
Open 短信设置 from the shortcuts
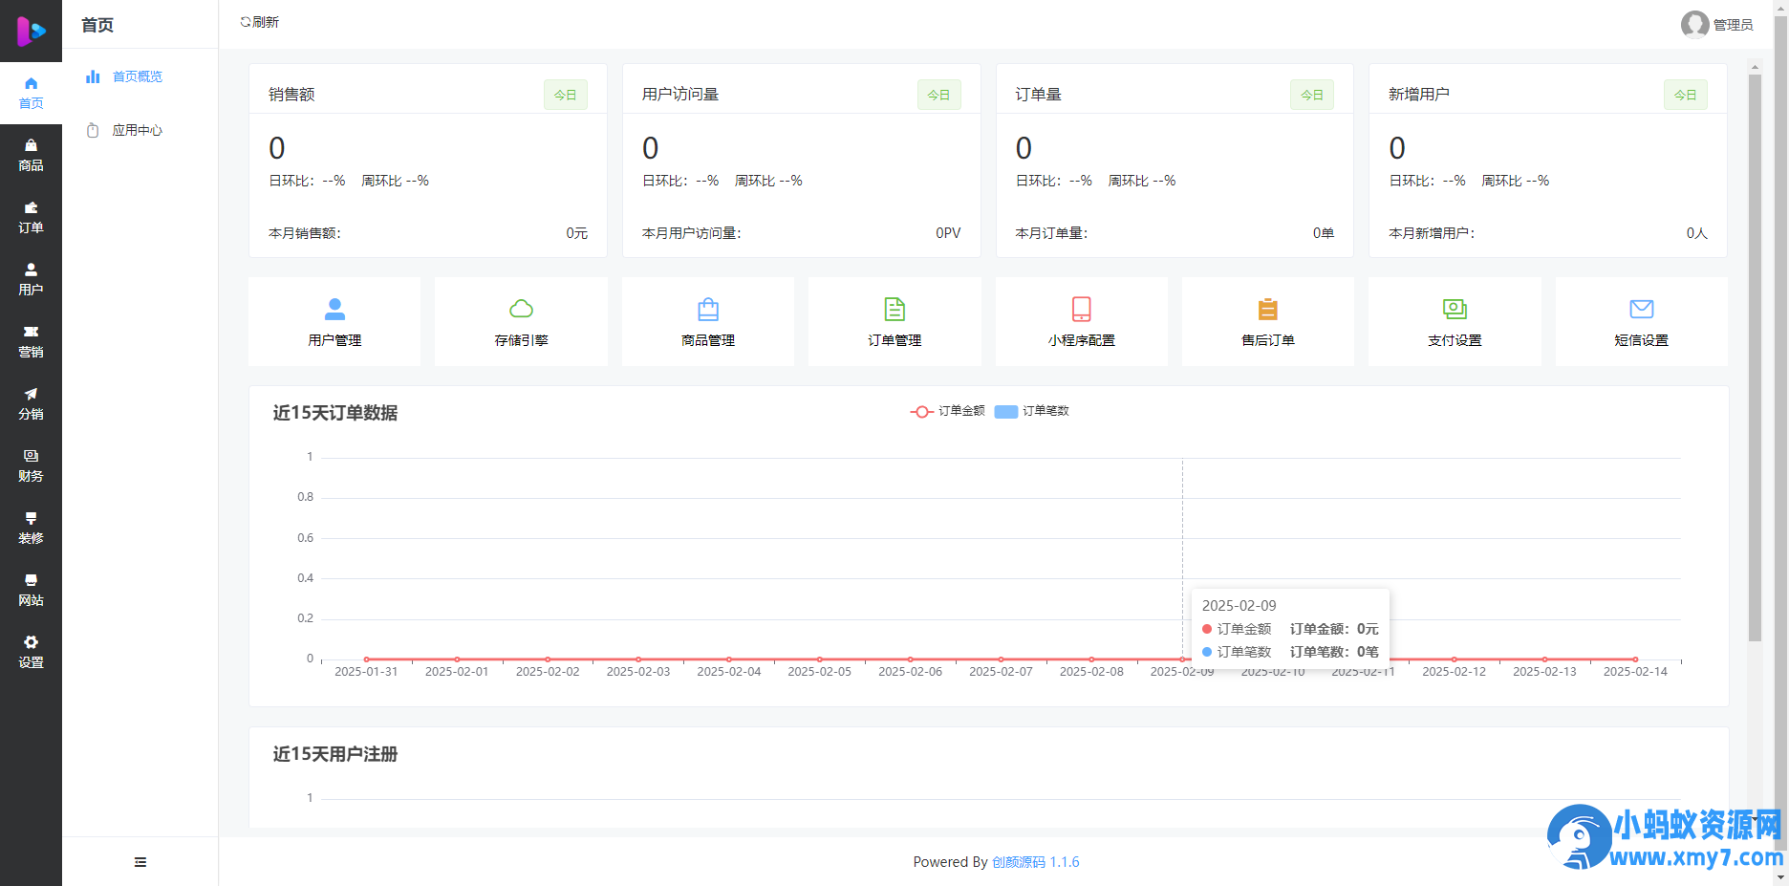point(1641,321)
